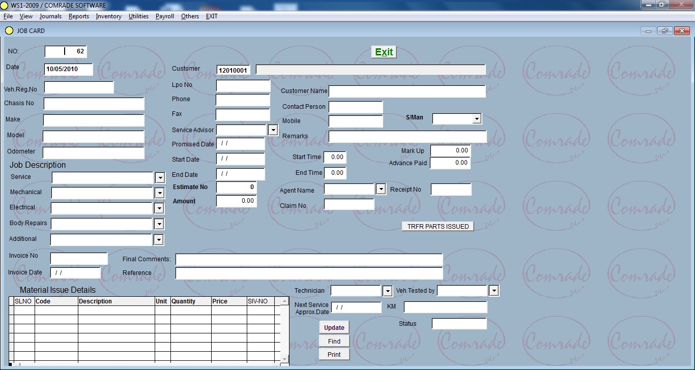The height and width of the screenshot is (370, 695).
Task: Click the Next Service Approx.Date field
Action: [356, 307]
